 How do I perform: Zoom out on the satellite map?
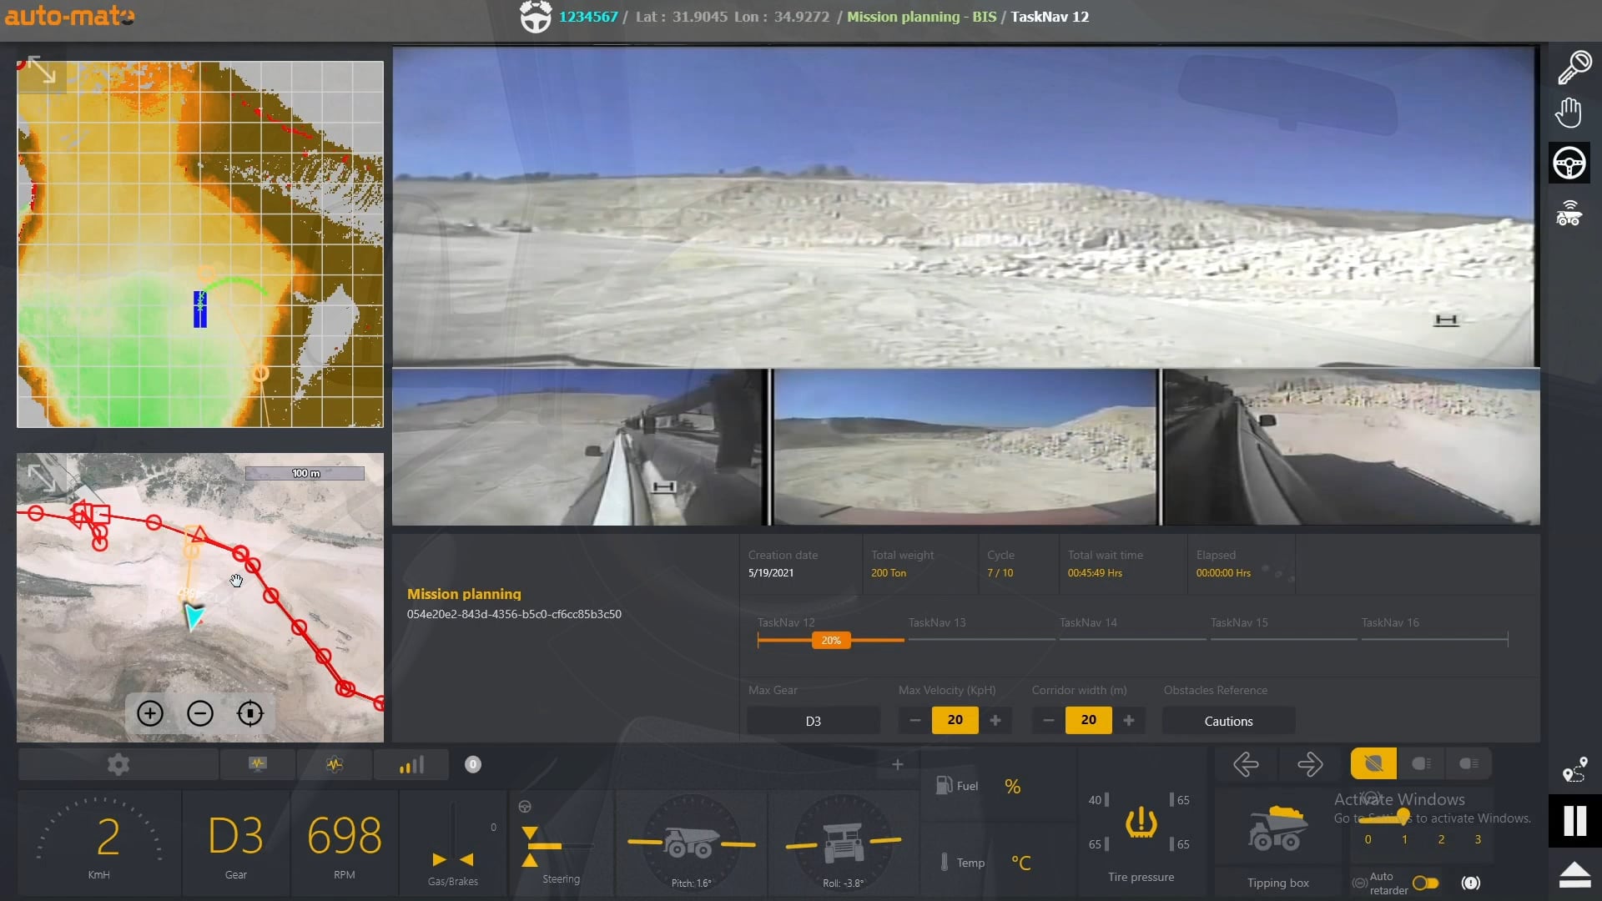200,713
